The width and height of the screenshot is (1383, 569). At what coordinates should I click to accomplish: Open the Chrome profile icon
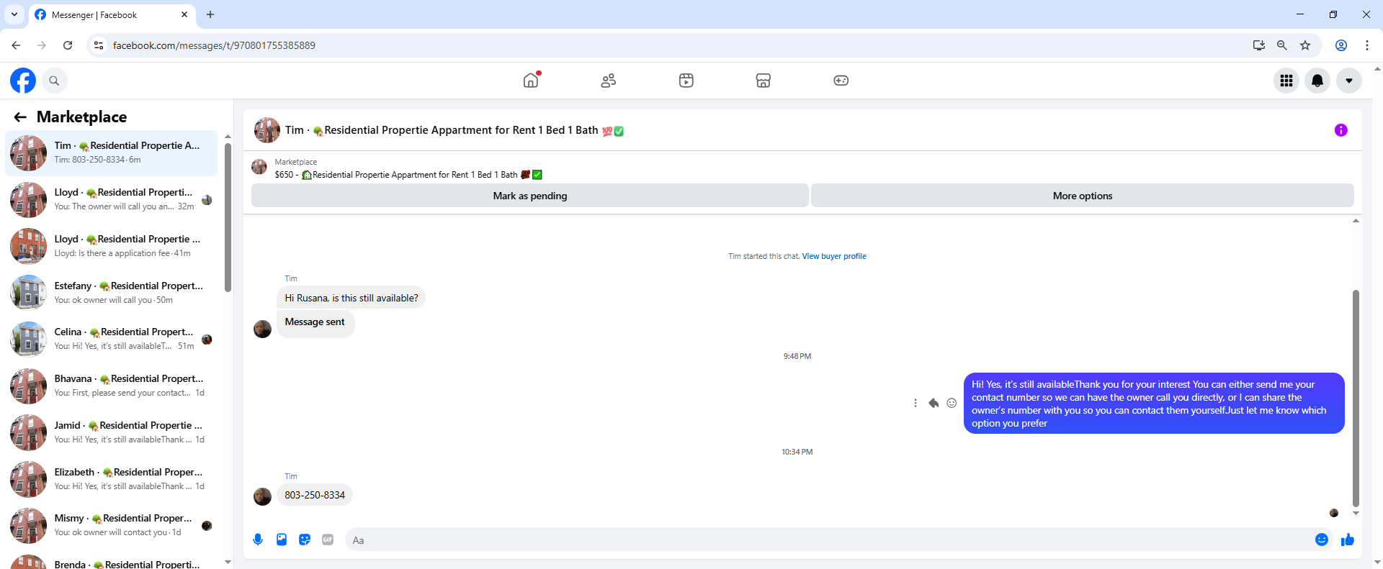[1341, 45]
